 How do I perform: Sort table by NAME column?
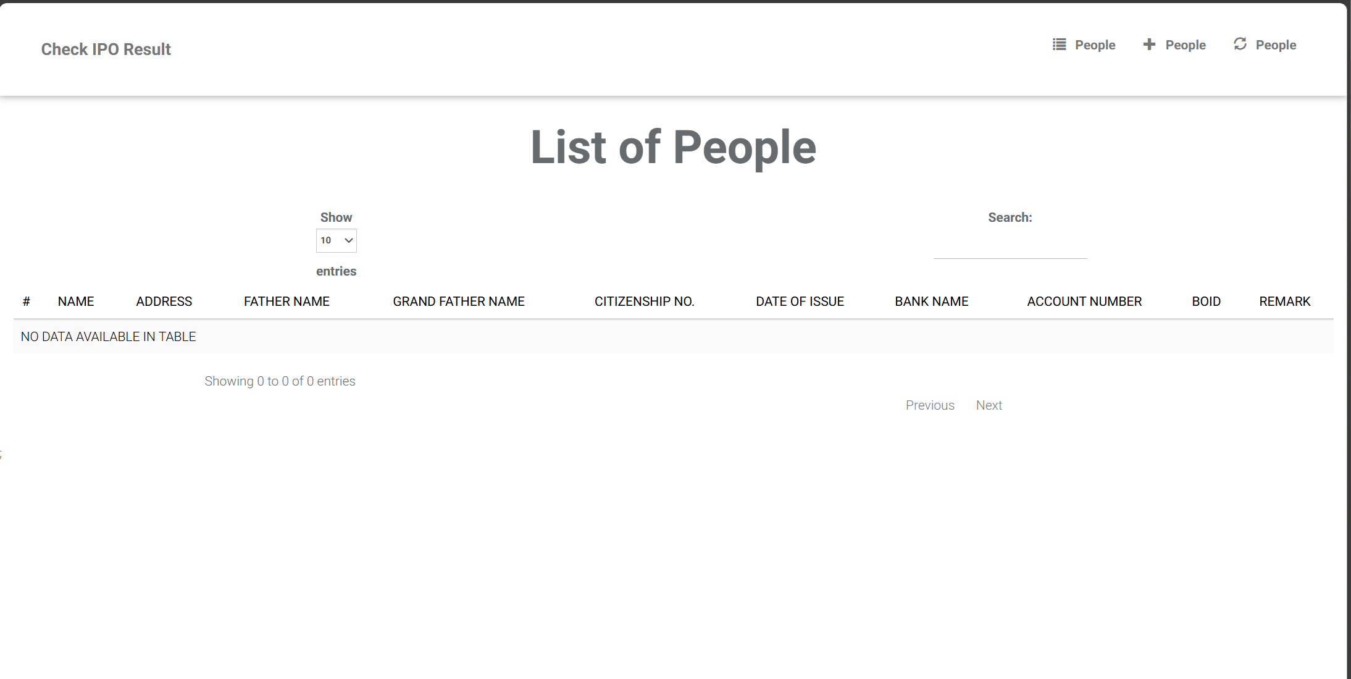click(76, 302)
